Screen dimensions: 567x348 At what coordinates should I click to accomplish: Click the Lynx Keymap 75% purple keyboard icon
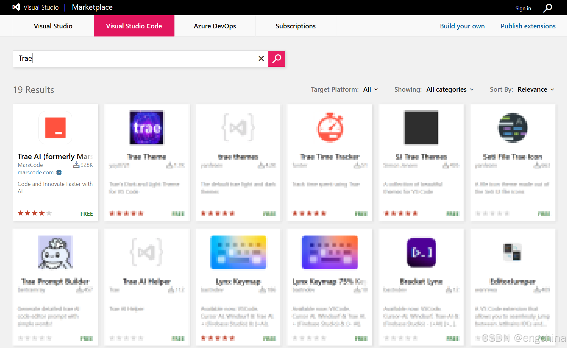coord(330,252)
